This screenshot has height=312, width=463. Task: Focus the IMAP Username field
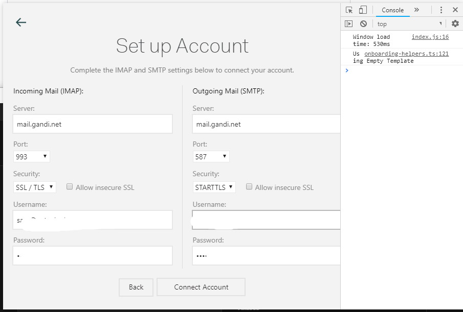(x=93, y=220)
